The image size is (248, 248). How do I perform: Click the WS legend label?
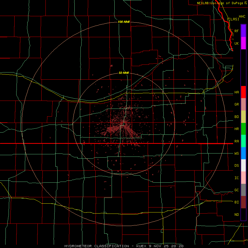[236, 153]
